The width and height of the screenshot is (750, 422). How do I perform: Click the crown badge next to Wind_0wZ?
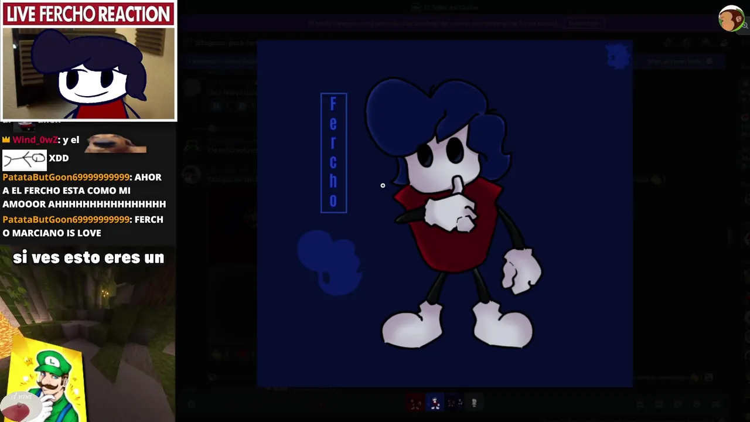pos(6,140)
